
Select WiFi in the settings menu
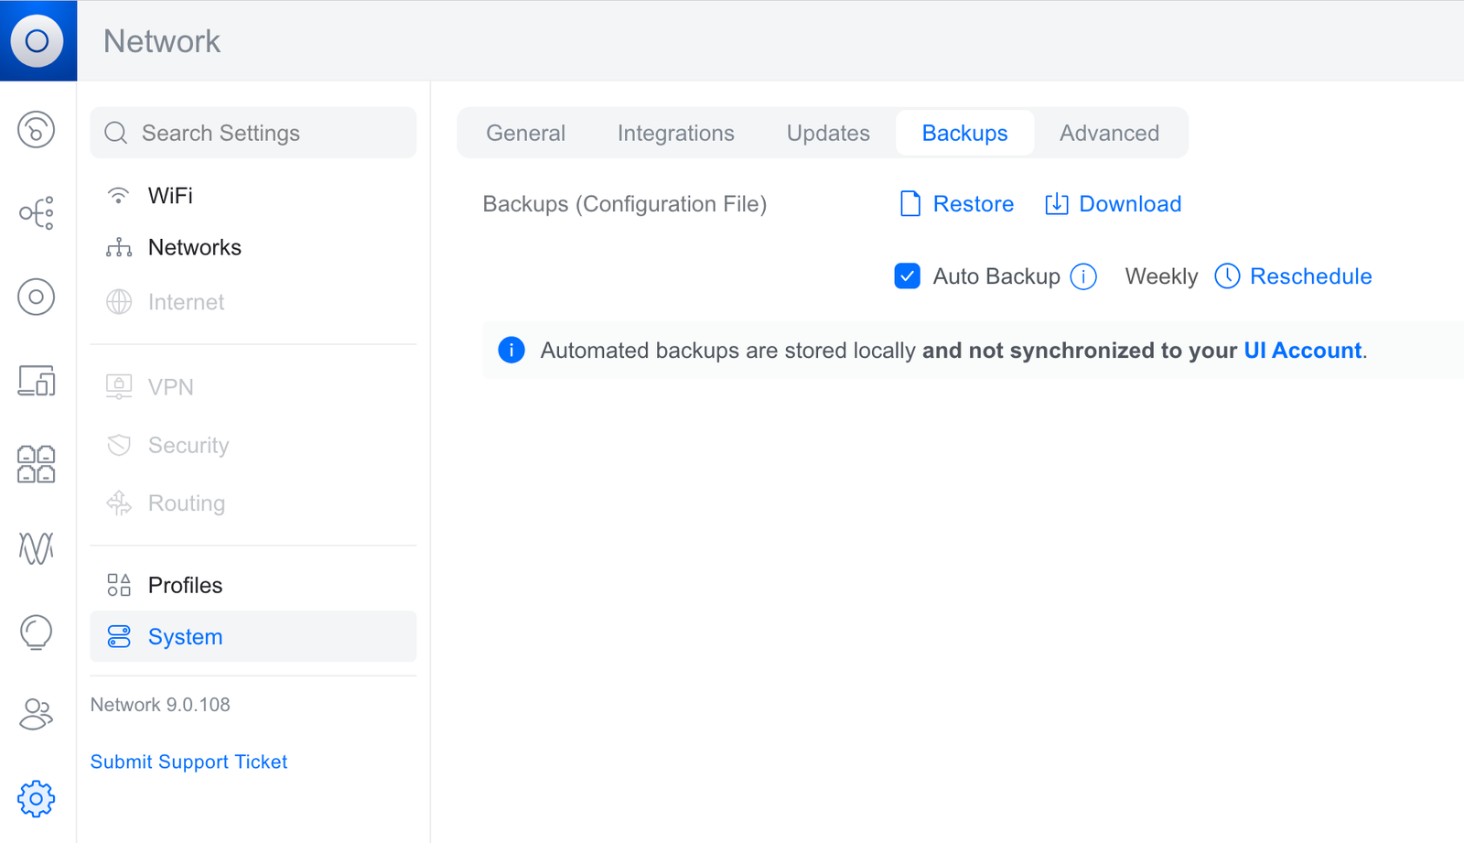(170, 195)
